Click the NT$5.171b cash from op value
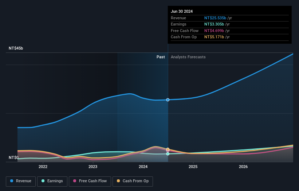This screenshot has width=299, height=191. pyautogui.click(x=214, y=37)
